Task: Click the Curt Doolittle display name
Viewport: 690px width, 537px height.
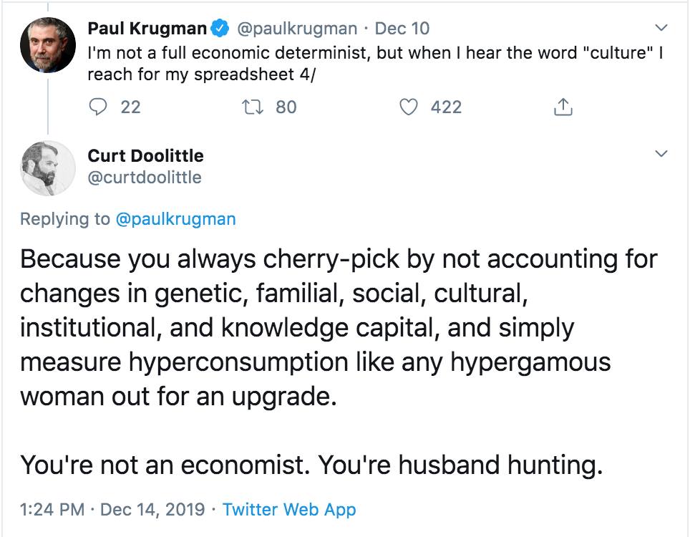Action: tap(145, 155)
